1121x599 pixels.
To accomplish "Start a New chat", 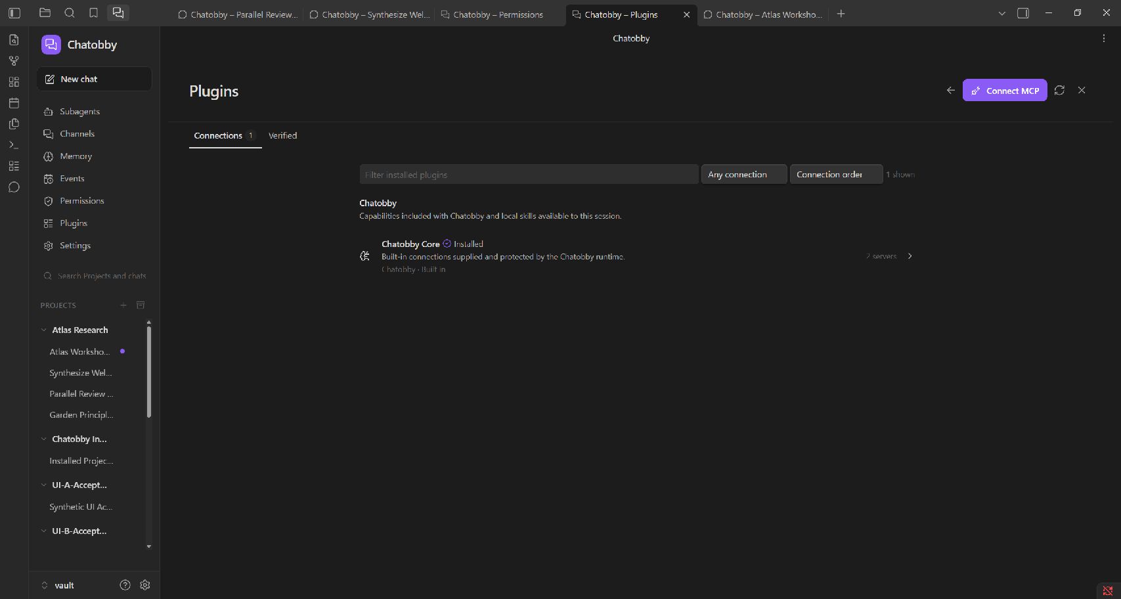I will coord(94,79).
